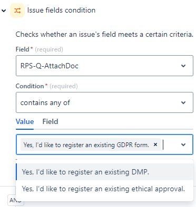Choose 'register an existing ethical approval' option
Viewport: 196px width, 207px height.
(104, 189)
